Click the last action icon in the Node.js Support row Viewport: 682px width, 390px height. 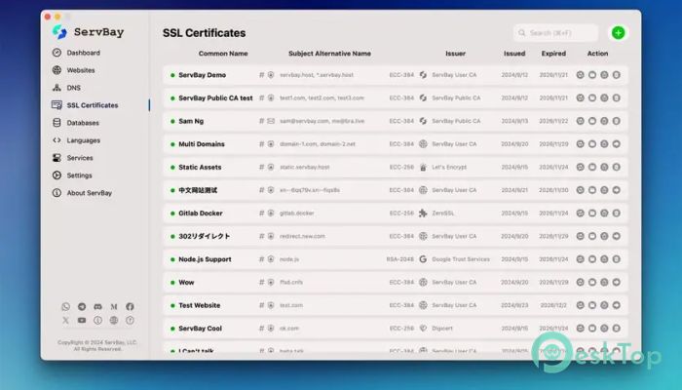pos(617,259)
